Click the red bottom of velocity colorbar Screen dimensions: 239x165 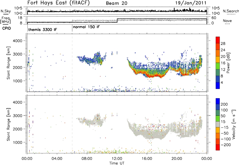[218, 147]
